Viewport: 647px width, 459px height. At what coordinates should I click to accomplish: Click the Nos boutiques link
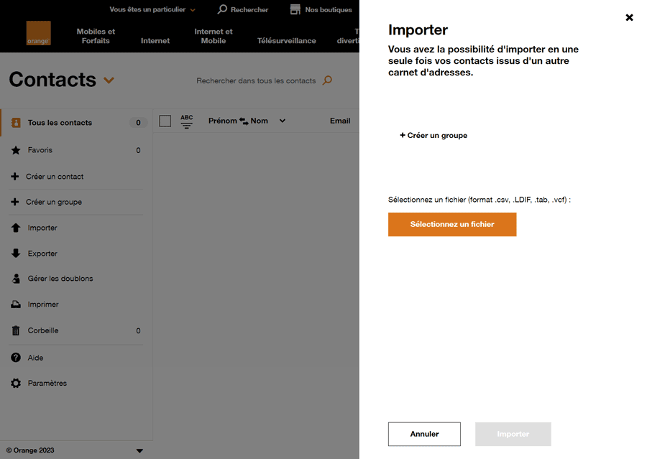click(329, 9)
